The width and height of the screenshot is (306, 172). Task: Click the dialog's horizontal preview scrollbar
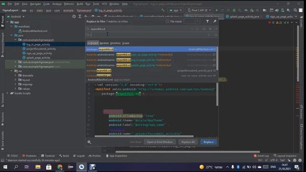coord(144,136)
